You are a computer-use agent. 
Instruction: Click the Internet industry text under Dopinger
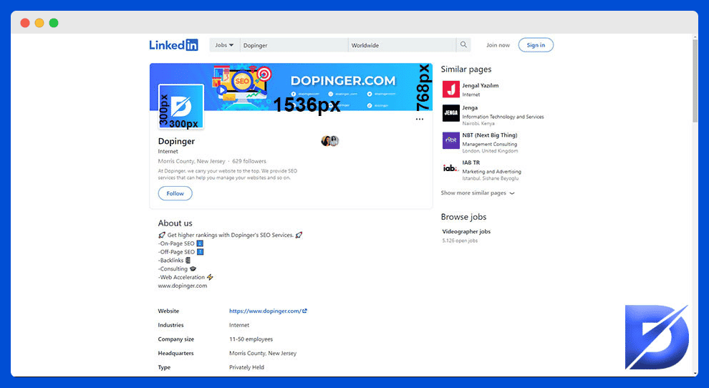[x=168, y=152]
